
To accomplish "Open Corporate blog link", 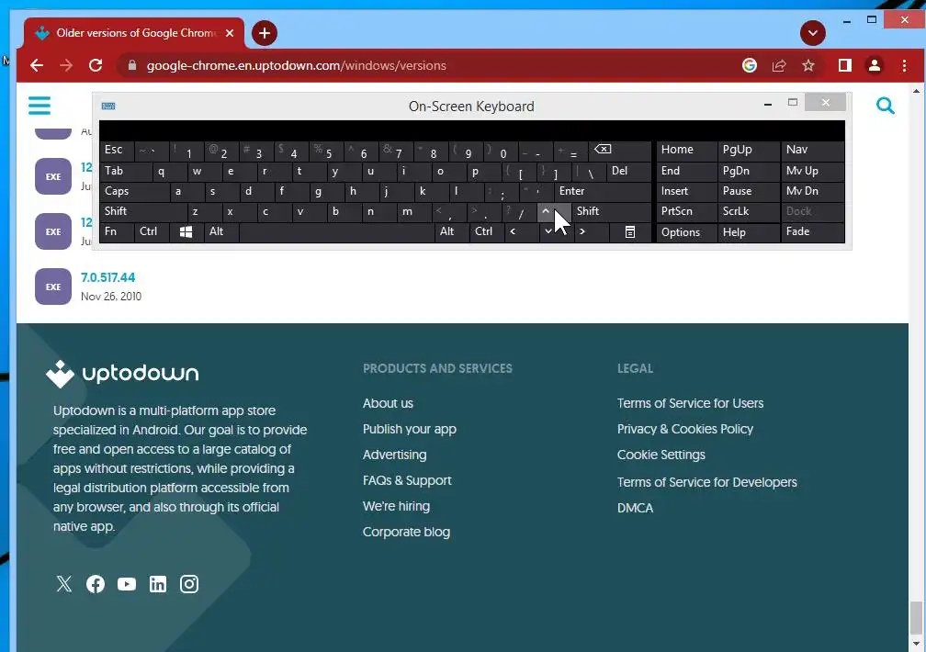I will (x=406, y=532).
